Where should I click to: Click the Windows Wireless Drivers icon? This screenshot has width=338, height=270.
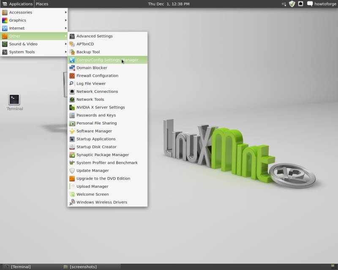coord(72,202)
